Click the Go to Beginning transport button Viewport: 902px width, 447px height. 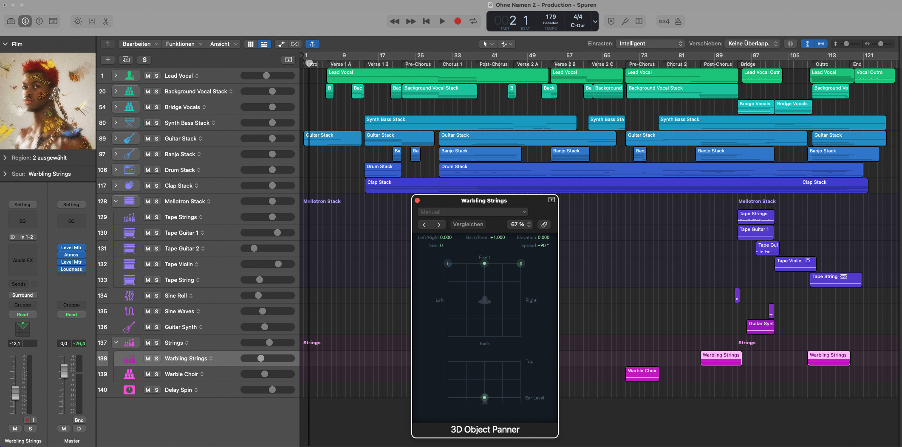[x=426, y=21]
